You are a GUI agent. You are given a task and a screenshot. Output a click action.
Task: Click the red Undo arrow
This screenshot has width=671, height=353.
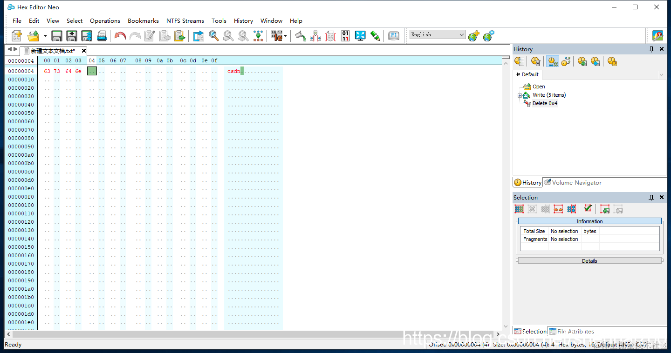[x=120, y=35]
